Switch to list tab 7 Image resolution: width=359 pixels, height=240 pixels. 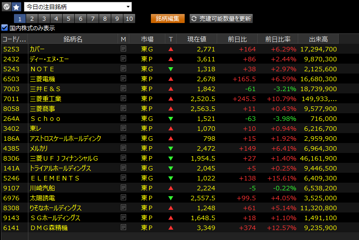click(x=92, y=18)
